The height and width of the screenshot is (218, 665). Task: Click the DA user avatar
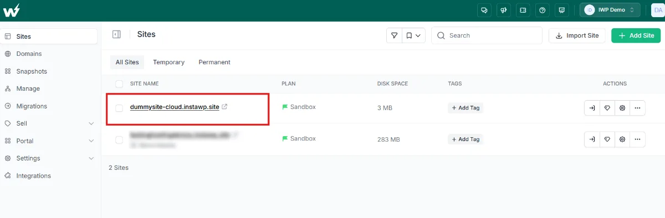pos(658,10)
